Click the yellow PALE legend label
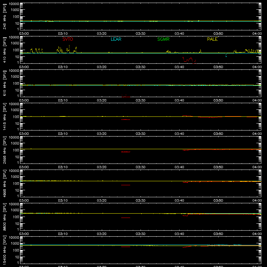This screenshot has width=267, height=267. coord(212,39)
